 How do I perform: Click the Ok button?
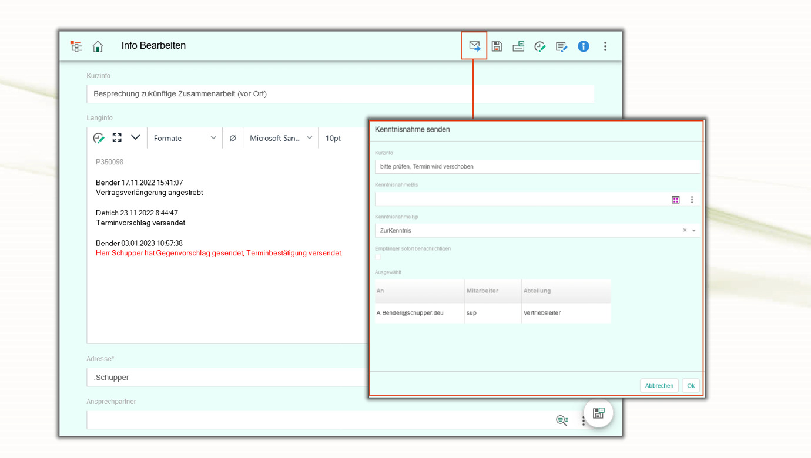pos(691,386)
